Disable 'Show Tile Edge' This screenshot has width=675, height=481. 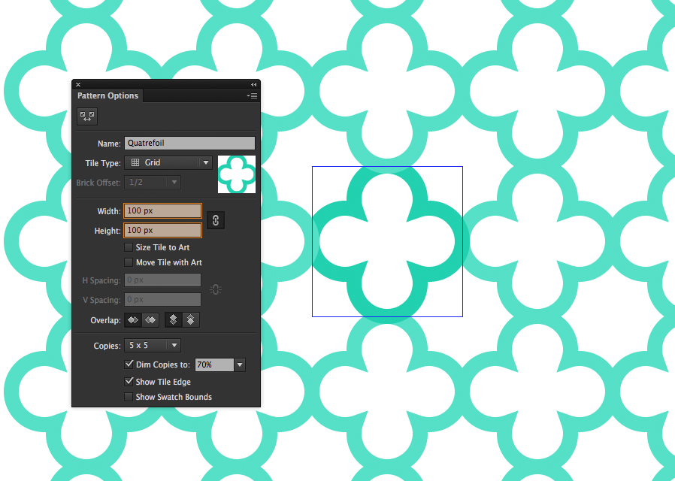129,382
